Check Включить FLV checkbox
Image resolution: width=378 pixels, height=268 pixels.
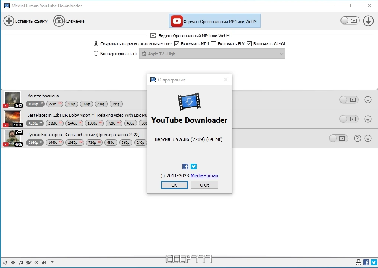click(x=213, y=43)
